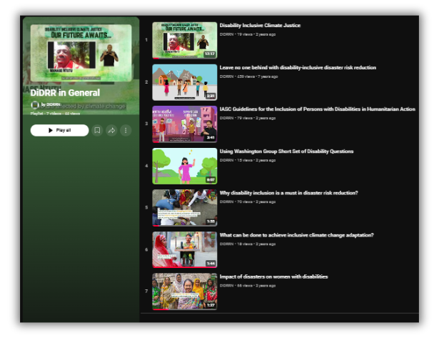Open the large playlist cover thumbnail
The height and width of the screenshot is (338, 439).
(x=81, y=53)
